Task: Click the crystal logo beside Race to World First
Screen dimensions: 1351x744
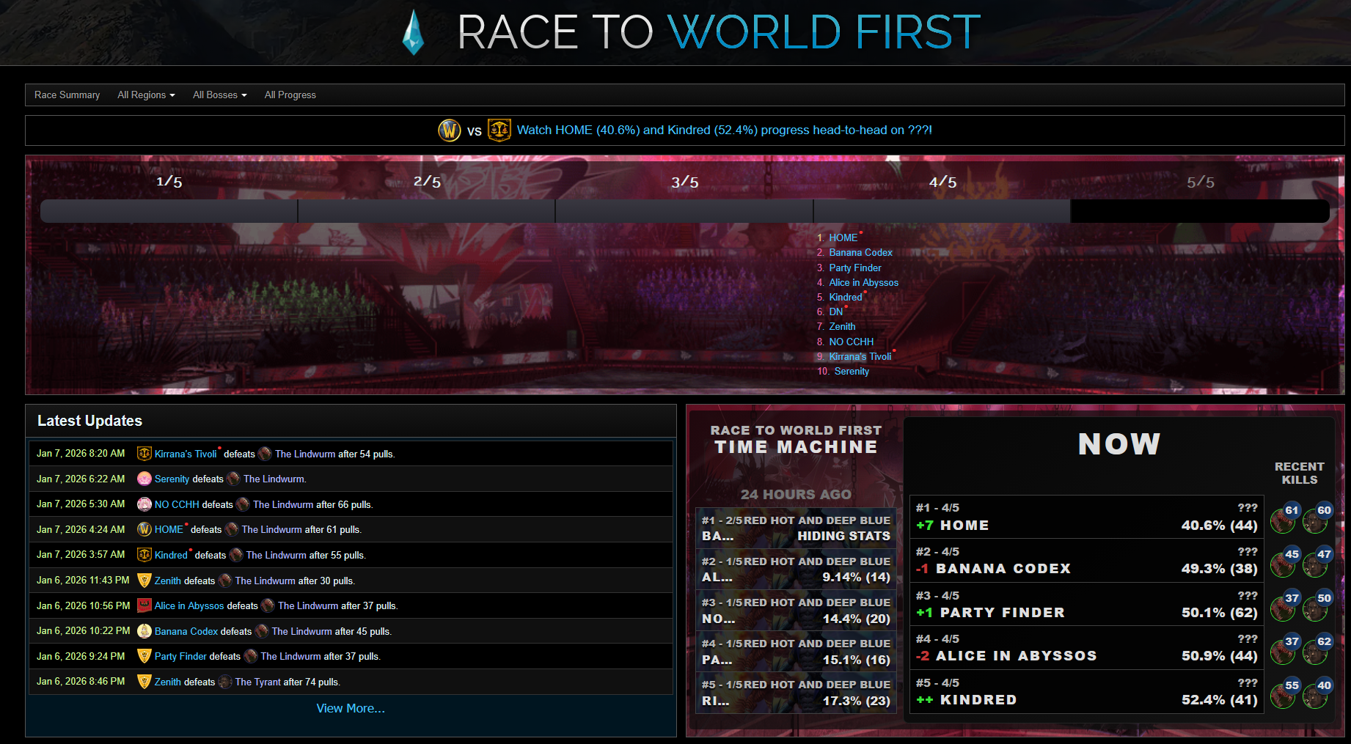Action: (x=414, y=32)
